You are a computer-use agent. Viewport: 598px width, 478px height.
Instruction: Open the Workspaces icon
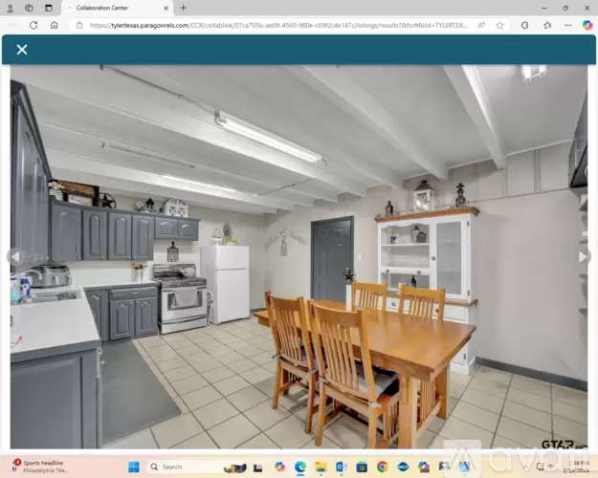[29, 8]
